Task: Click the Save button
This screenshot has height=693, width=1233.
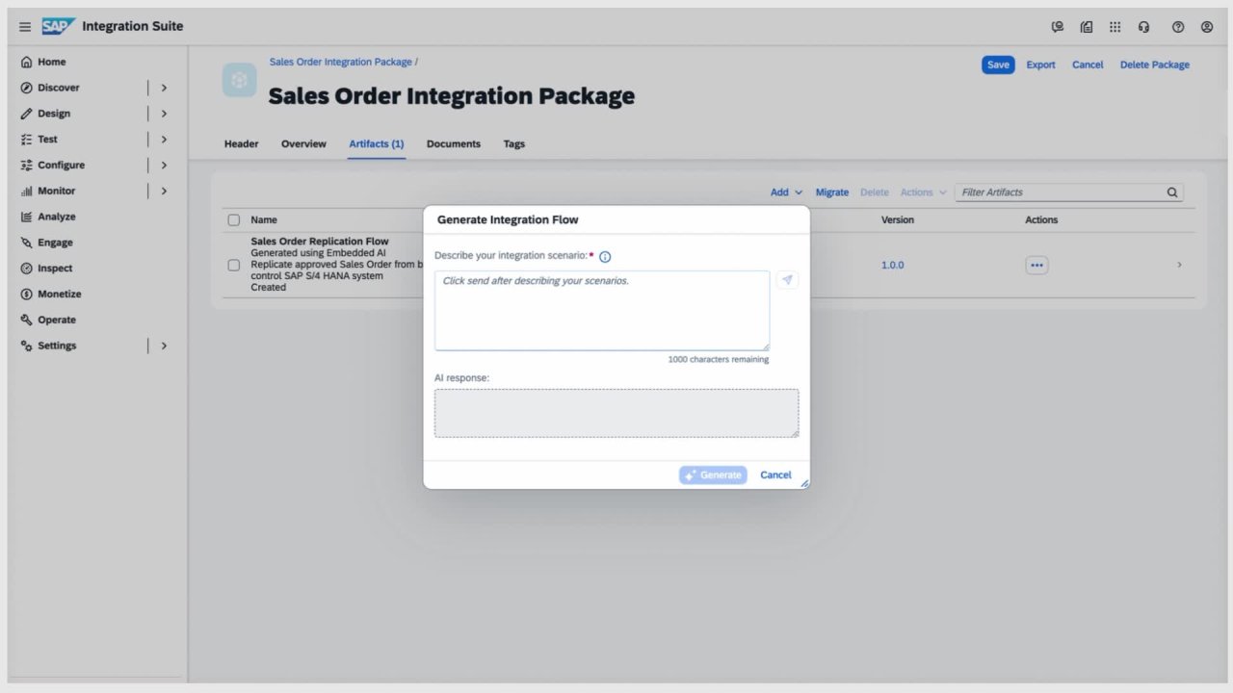Action: coord(999,65)
